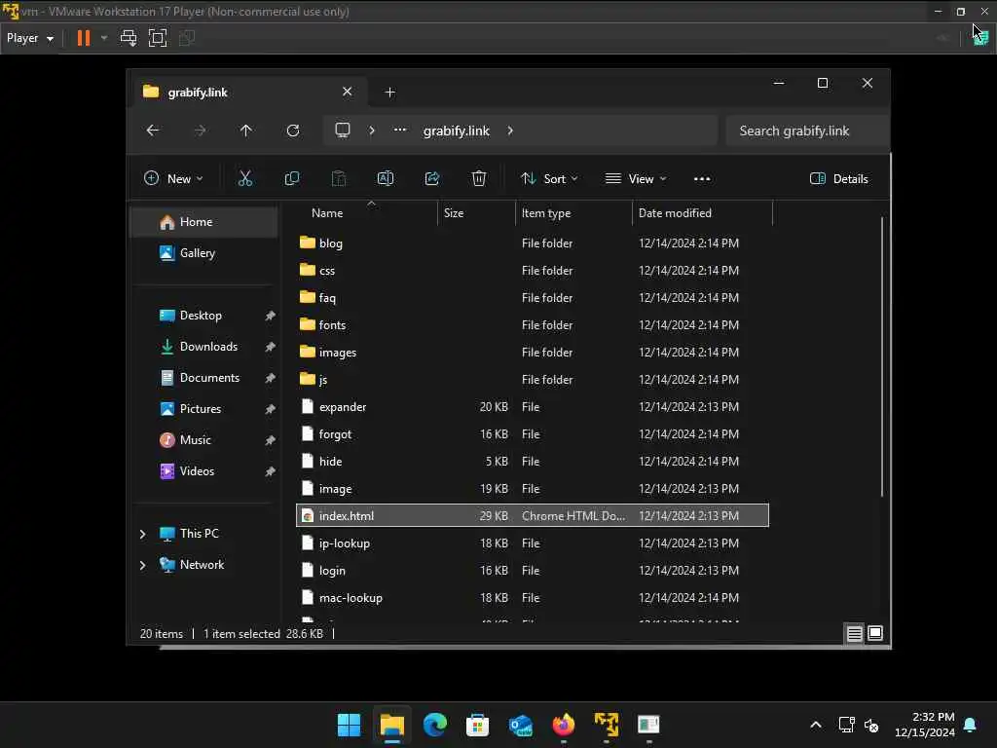This screenshot has width=997, height=748.
Task: Open Firefox from taskbar
Action: 564,725
